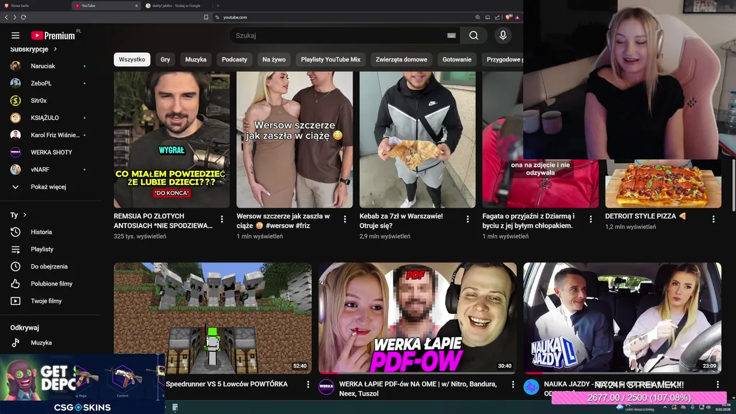Select the Wszystko filter chip
Image resolution: width=736 pixels, height=414 pixels.
pyautogui.click(x=132, y=59)
